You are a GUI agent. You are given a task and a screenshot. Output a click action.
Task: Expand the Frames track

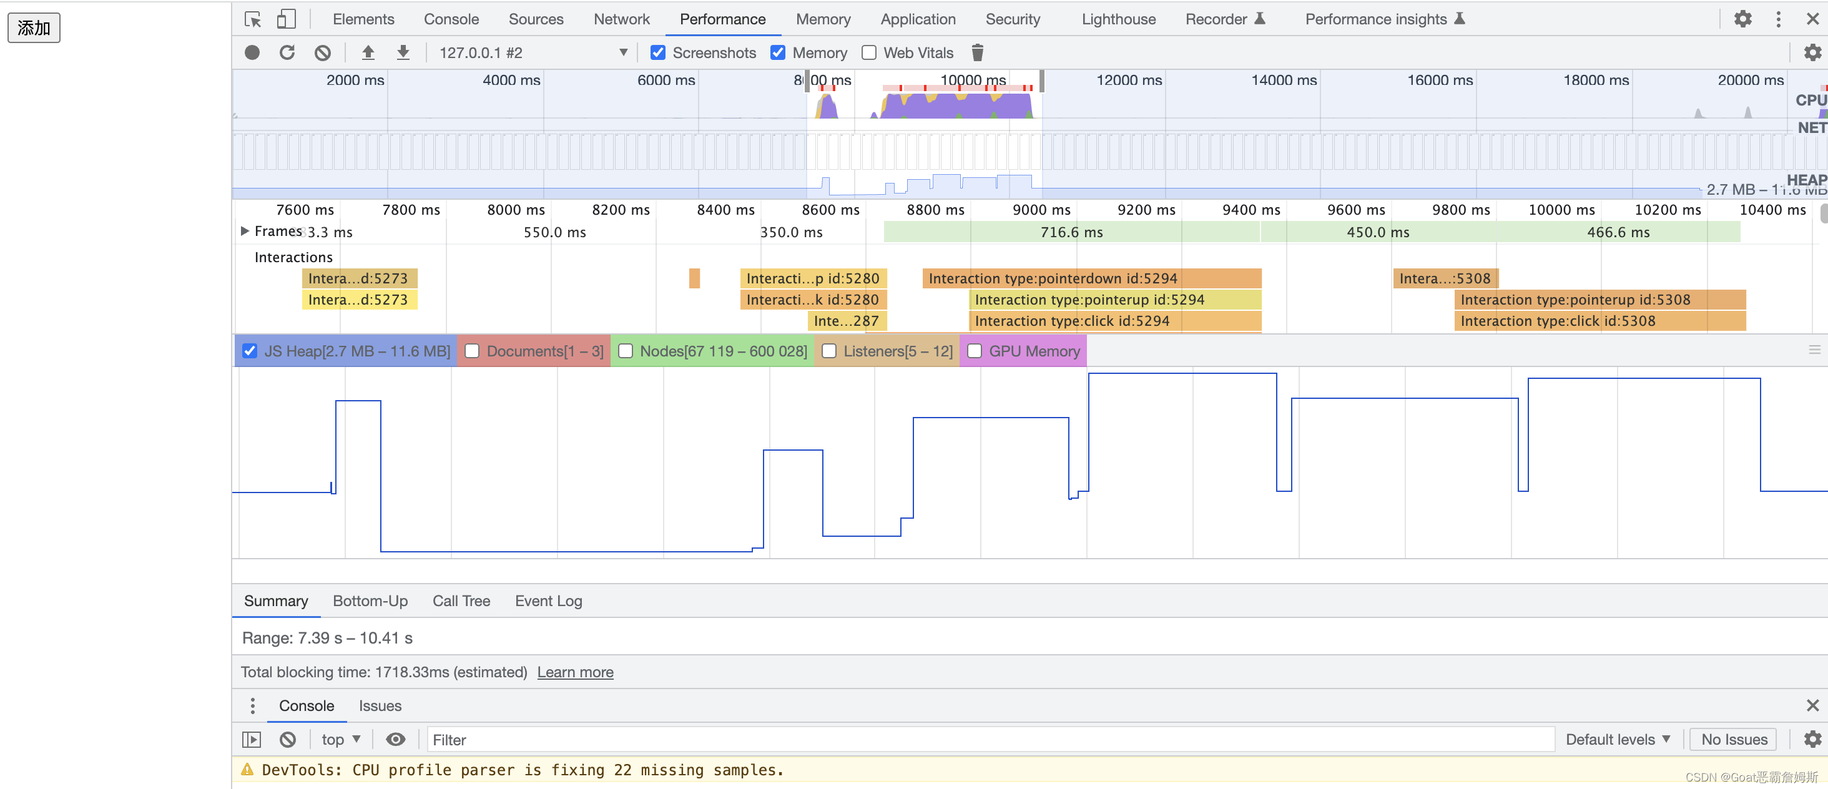tap(245, 232)
